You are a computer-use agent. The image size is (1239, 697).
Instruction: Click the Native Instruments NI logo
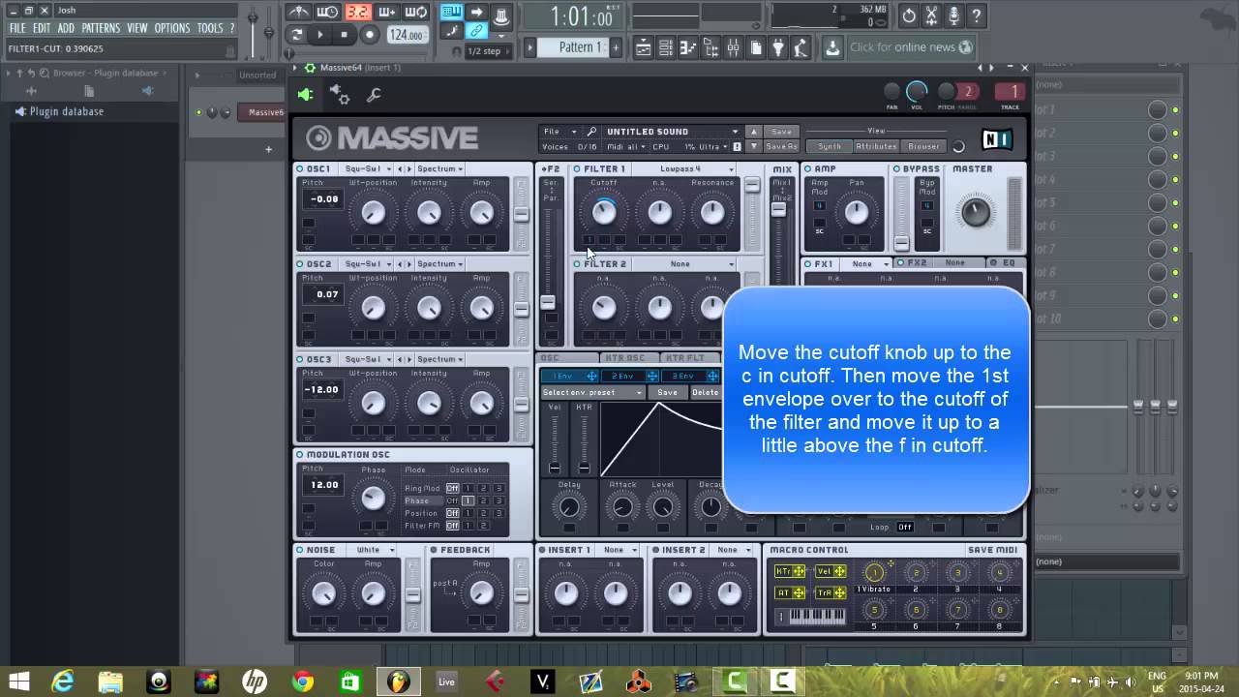tap(996, 139)
